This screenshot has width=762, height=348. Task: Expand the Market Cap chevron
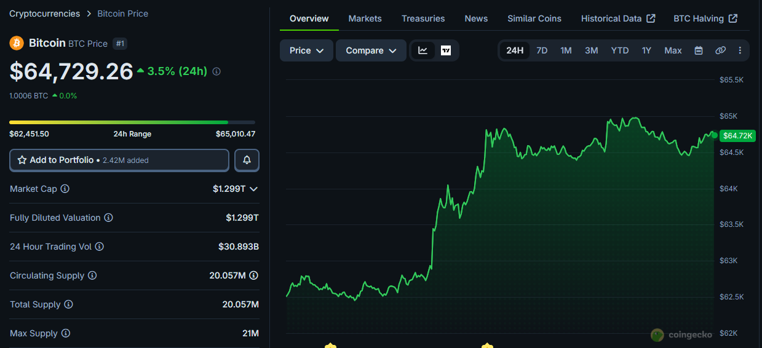[253, 189]
